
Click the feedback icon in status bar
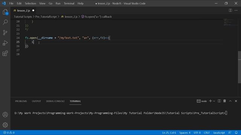pos(230,132)
